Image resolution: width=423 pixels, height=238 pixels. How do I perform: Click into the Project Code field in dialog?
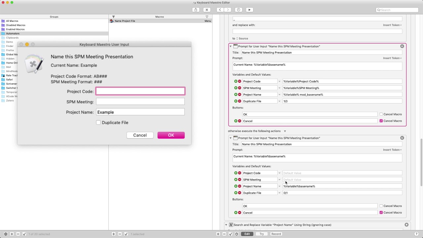tap(140, 91)
